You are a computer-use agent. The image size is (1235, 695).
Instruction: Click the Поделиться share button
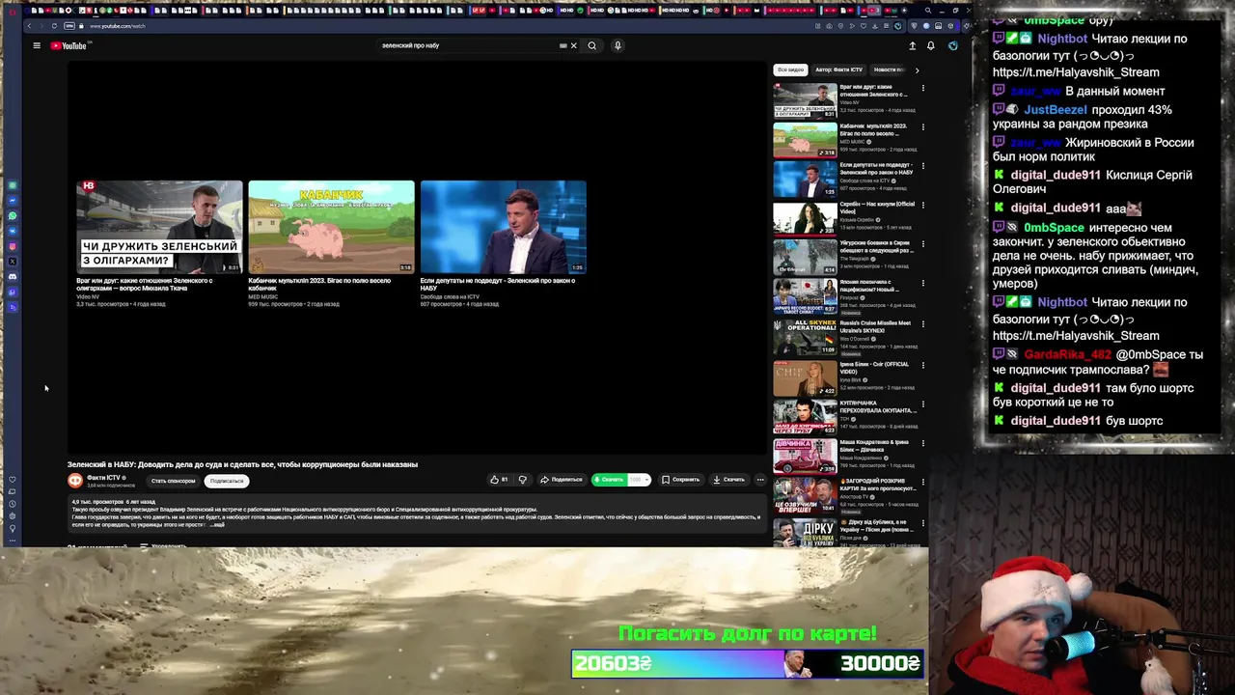coord(562,480)
